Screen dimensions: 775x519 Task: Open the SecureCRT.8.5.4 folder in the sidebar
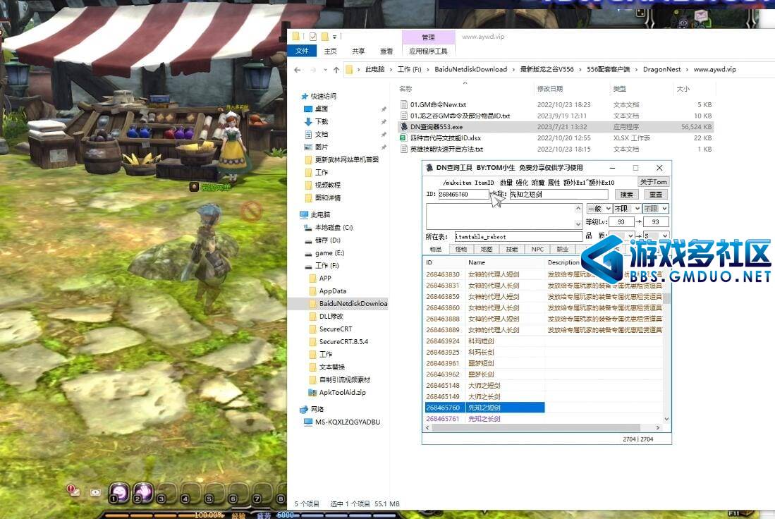coord(343,341)
